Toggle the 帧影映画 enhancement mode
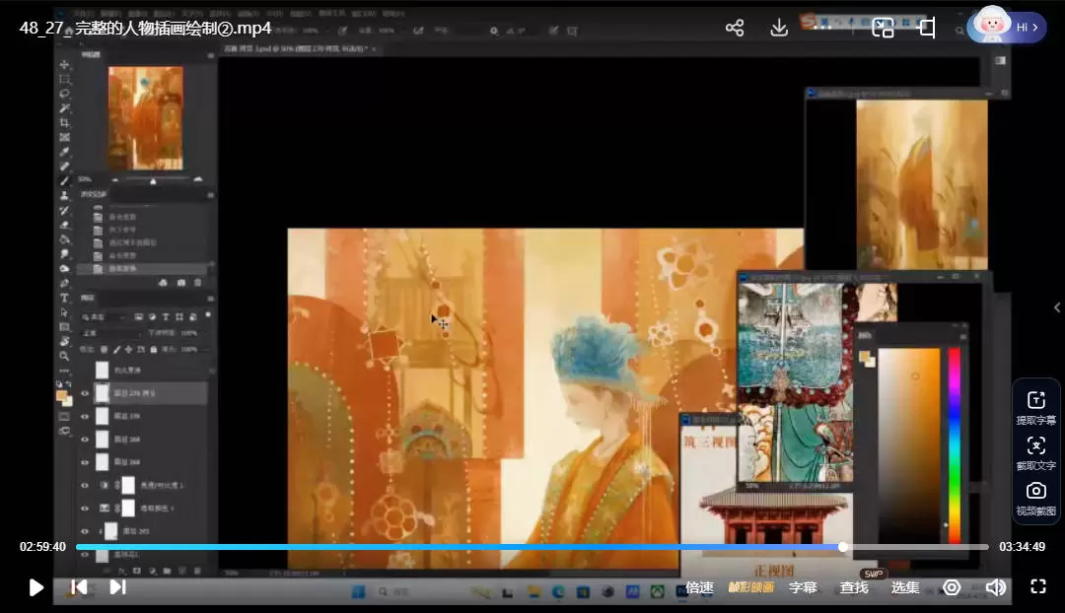This screenshot has height=613, width=1065. 750,587
